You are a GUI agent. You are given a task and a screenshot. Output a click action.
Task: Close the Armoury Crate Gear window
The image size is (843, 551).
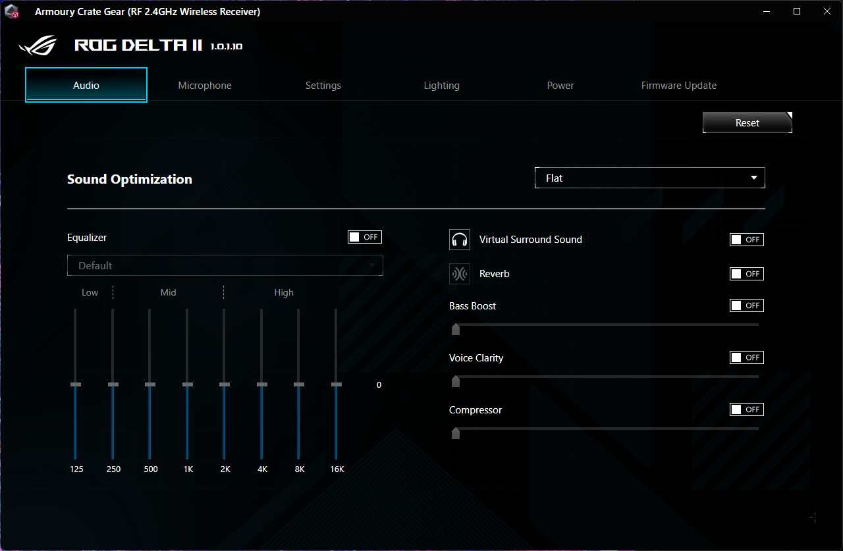click(x=827, y=11)
